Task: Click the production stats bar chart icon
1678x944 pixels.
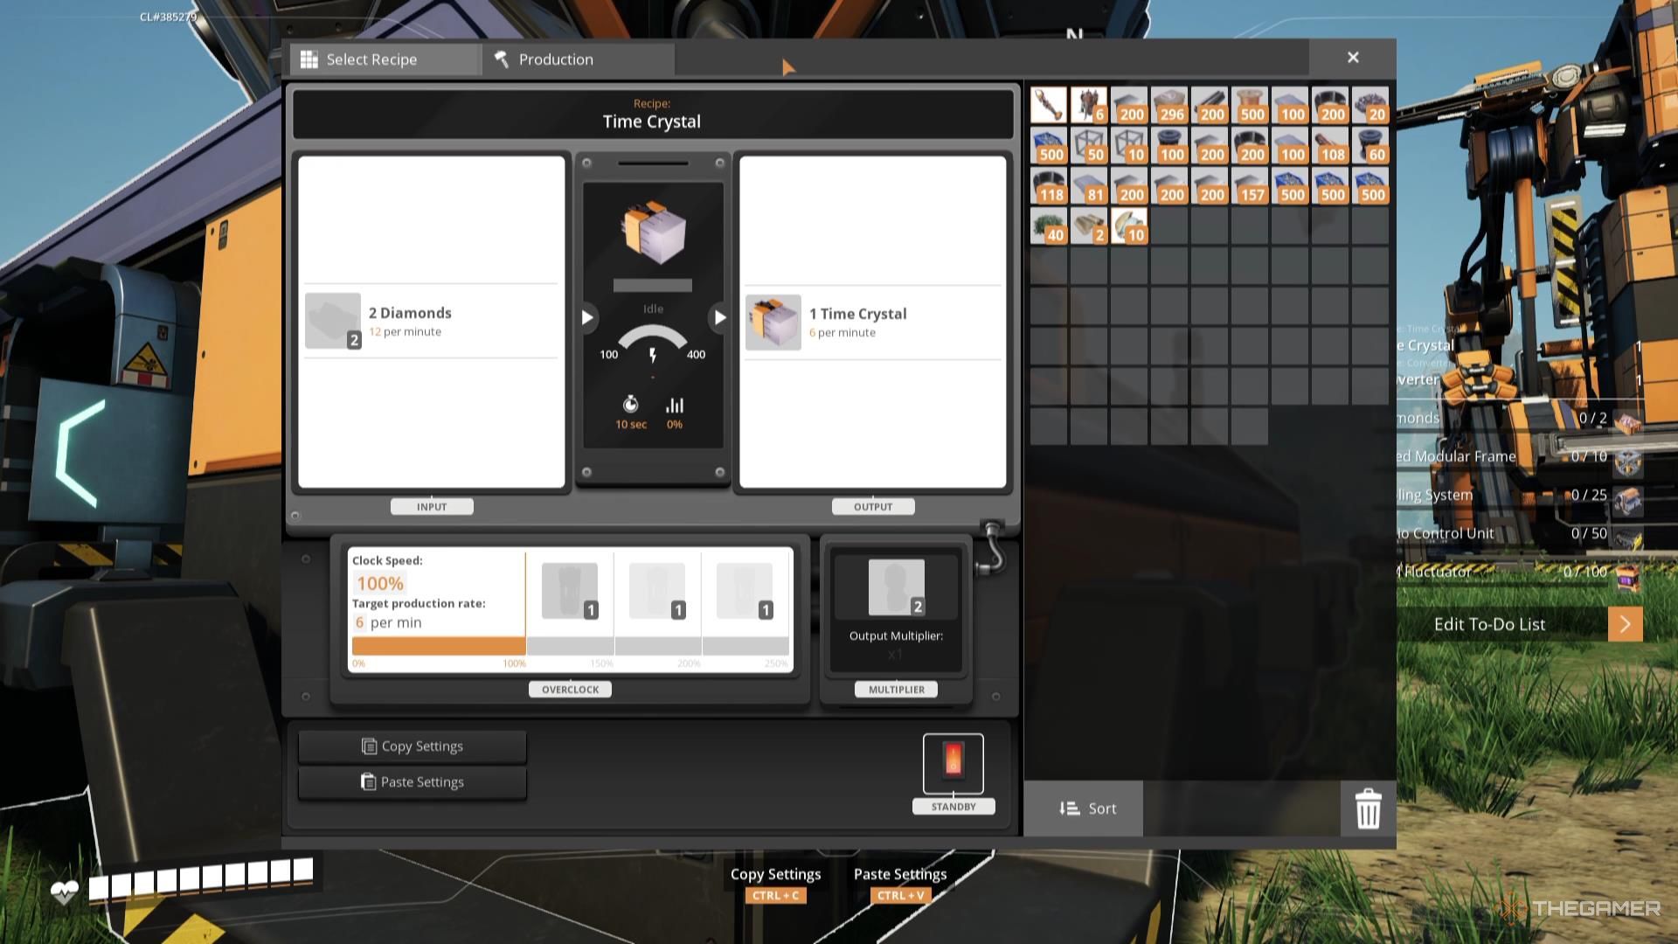Action: click(x=674, y=405)
